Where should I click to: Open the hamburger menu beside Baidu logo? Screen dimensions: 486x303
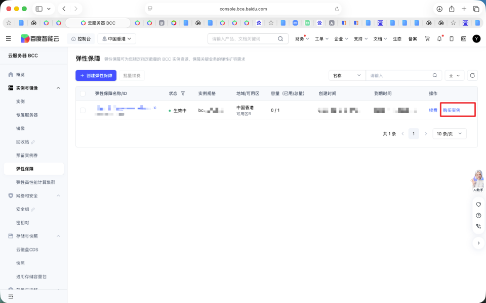click(x=9, y=39)
